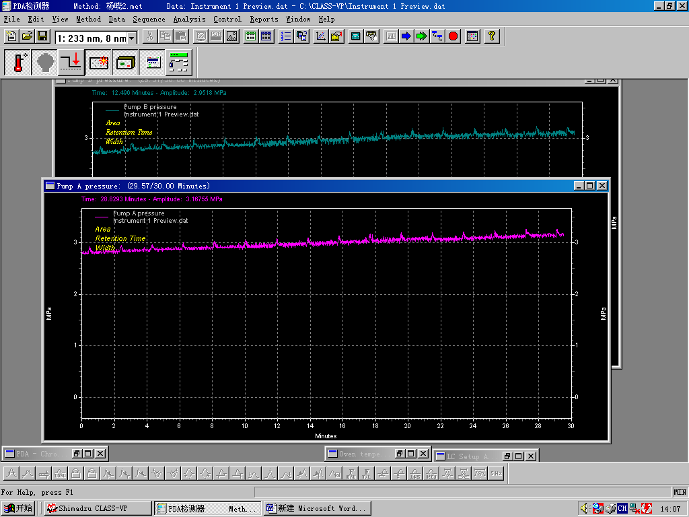The width and height of the screenshot is (689, 517).
Task: Restore the minimized Oven temperature window
Action: click(x=399, y=454)
